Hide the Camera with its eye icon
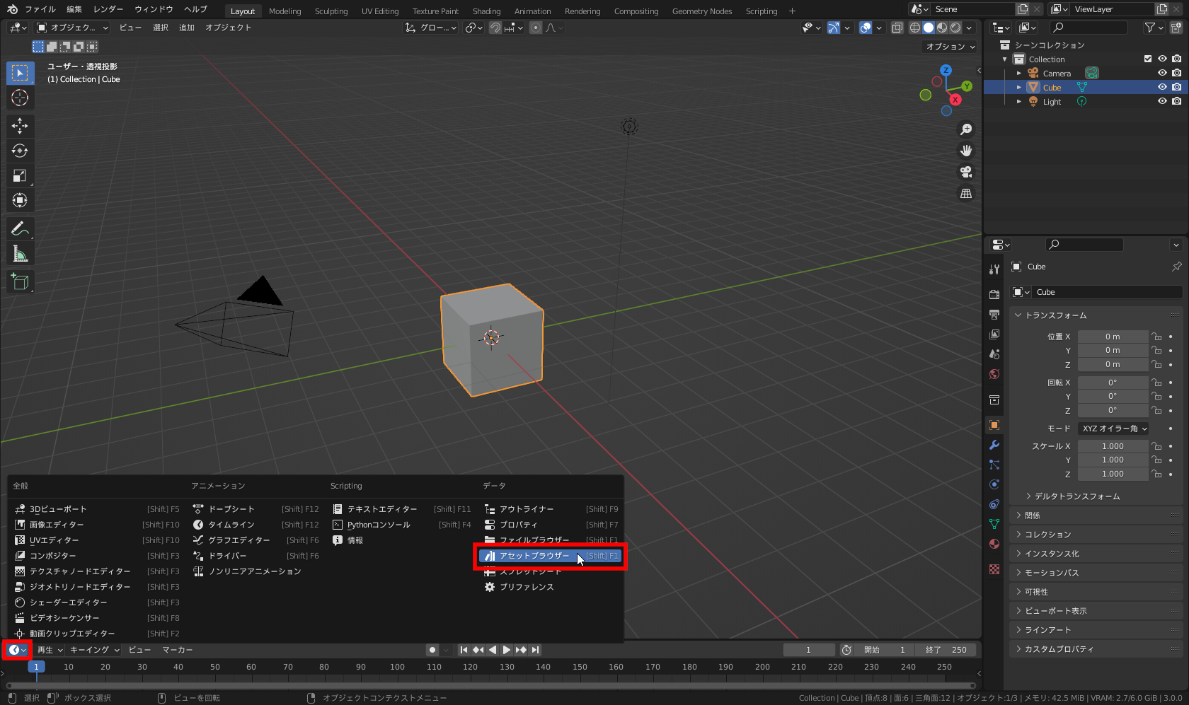The width and height of the screenshot is (1189, 705). 1162,73
